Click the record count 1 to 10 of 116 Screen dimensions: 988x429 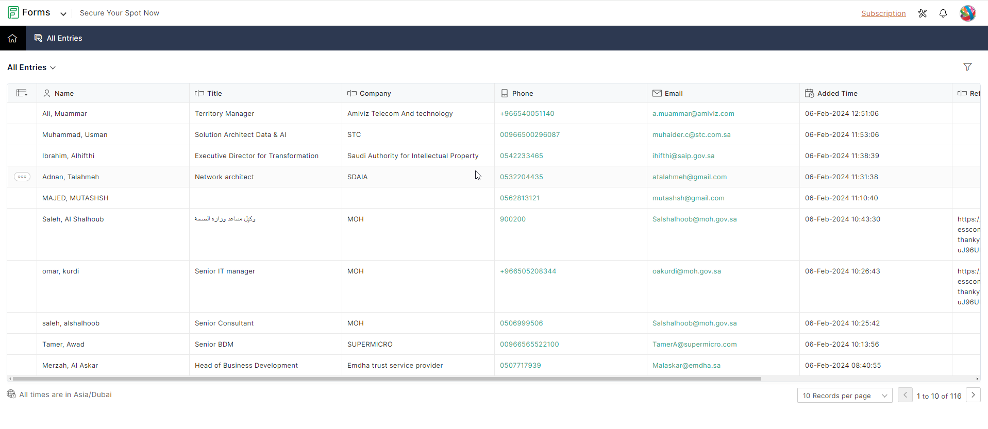[x=939, y=396]
